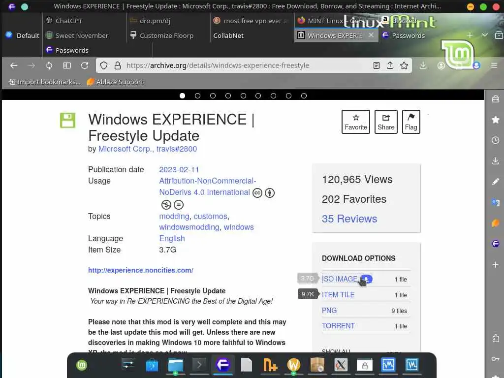Click the download badge beside ISO IMAGE
The height and width of the screenshot is (378, 504).
(x=366, y=279)
